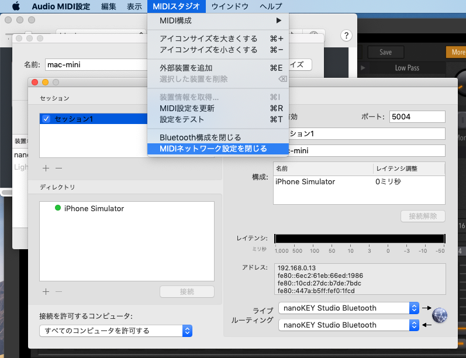Image resolution: width=466 pixels, height=358 pixels.
Task: Click Low Pass label in plugin window
Action: click(407, 68)
